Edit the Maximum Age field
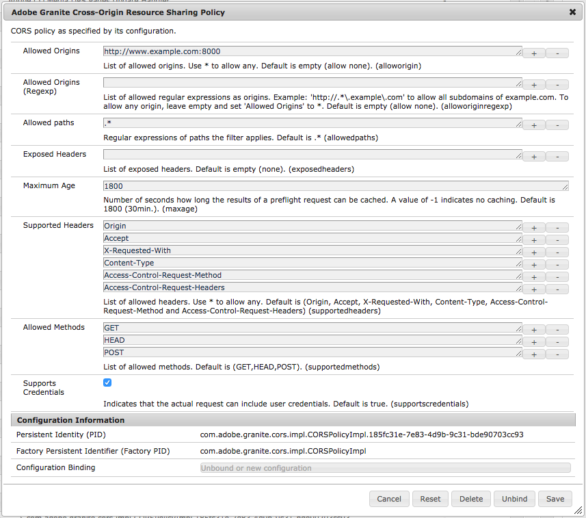The width and height of the screenshot is (586, 518). [x=336, y=186]
